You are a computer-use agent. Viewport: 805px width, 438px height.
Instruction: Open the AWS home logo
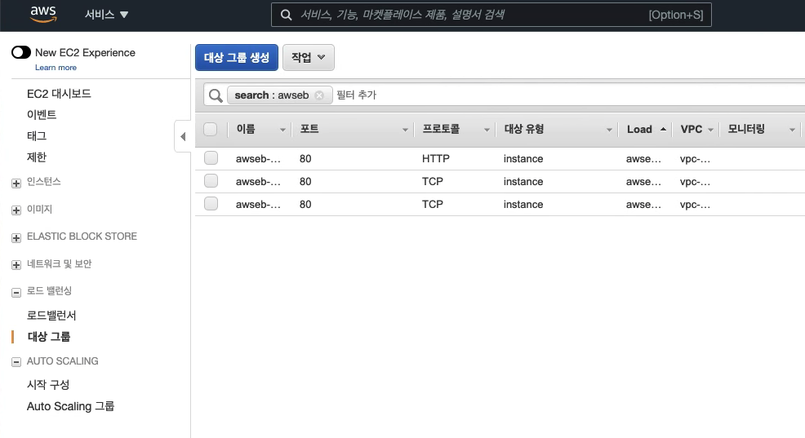(43, 15)
